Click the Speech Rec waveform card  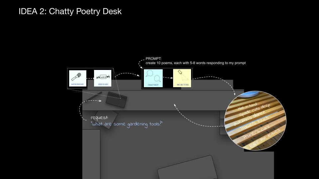pyautogui.click(x=103, y=78)
